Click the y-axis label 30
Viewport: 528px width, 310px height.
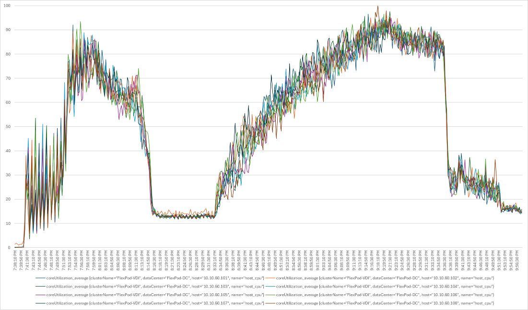pos(8,175)
